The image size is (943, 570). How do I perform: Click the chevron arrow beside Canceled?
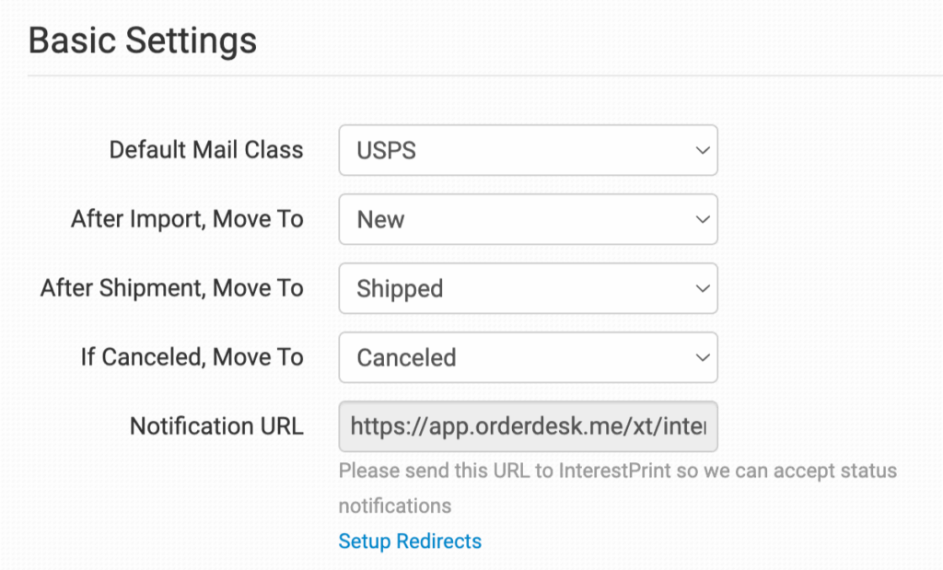pos(702,356)
